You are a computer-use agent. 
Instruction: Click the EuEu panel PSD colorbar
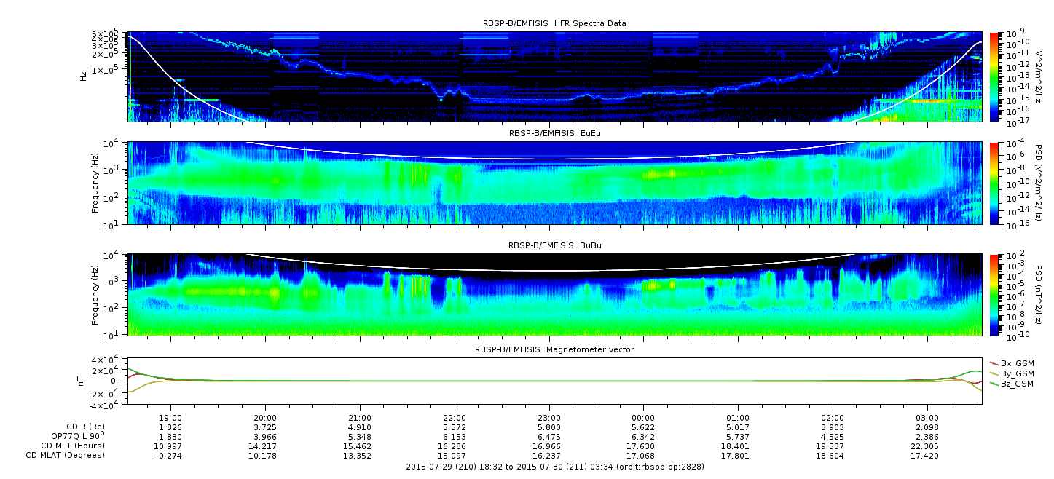tap(994, 183)
